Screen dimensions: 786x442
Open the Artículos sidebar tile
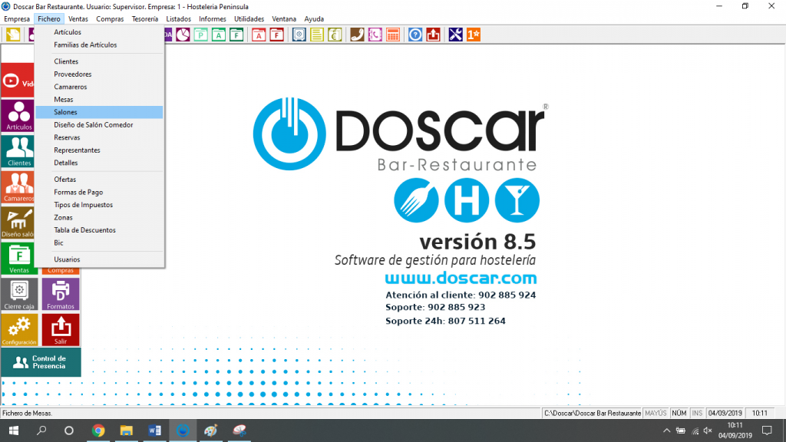[x=18, y=115]
